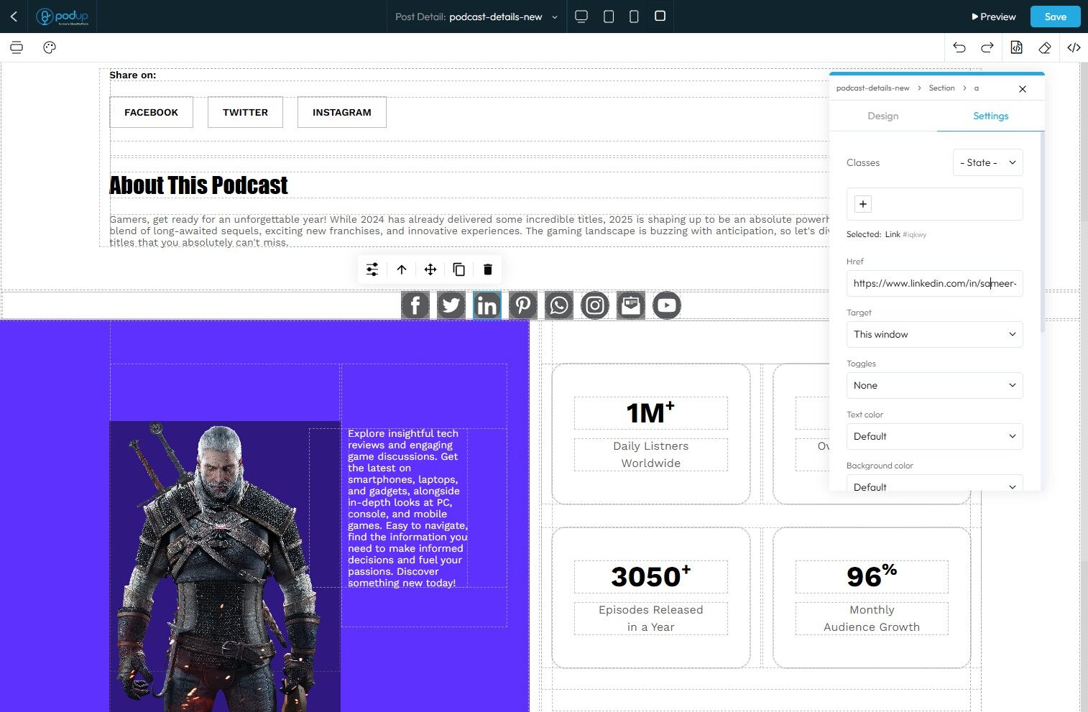Click the Href URL input field

934,283
